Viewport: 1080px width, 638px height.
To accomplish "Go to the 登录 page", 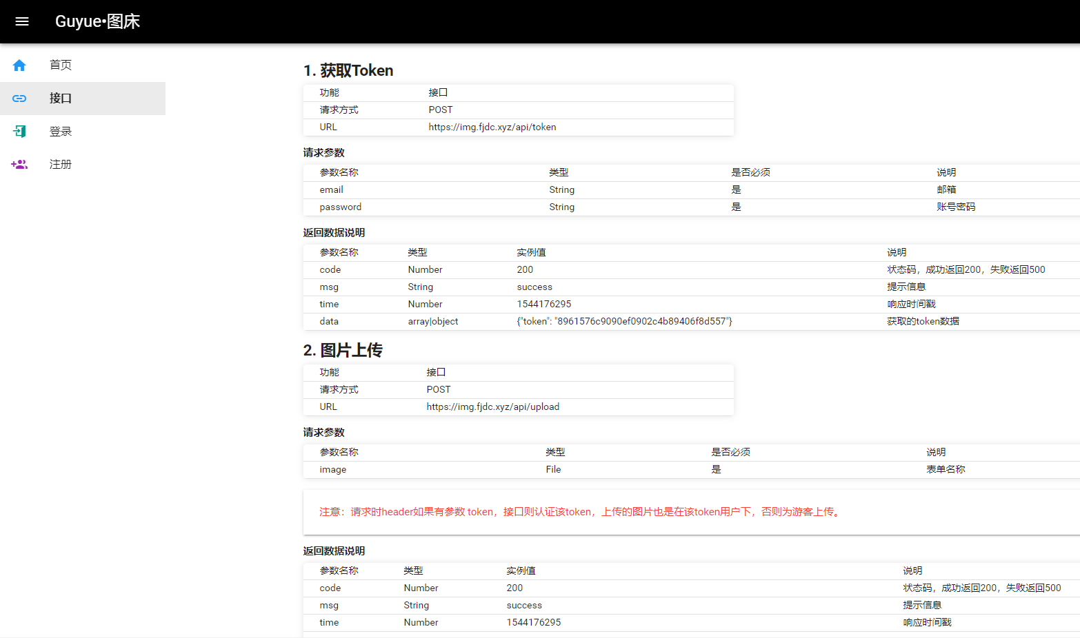I will pyautogui.click(x=61, y=132).
